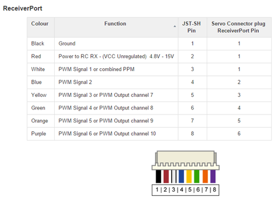Select the ReceiverPort heading text
The width and height of the screenshot is (274, 204).
coord(22,8)
